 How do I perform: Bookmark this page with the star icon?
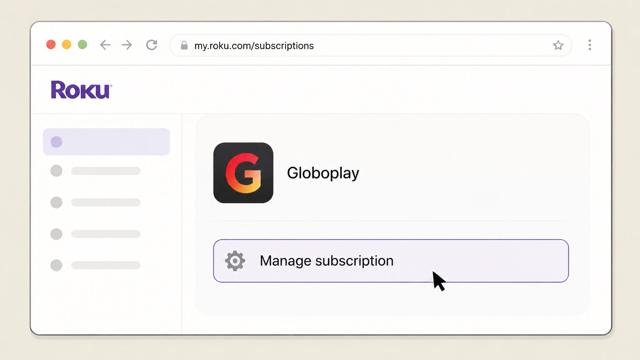click(x=558, y=45)
